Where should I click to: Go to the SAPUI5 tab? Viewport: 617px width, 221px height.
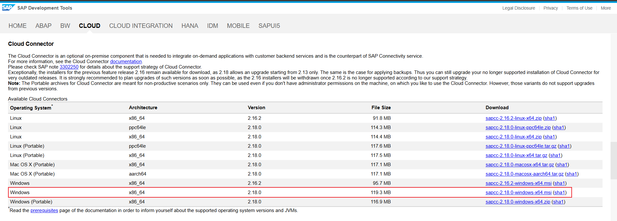tap(269, 26)
